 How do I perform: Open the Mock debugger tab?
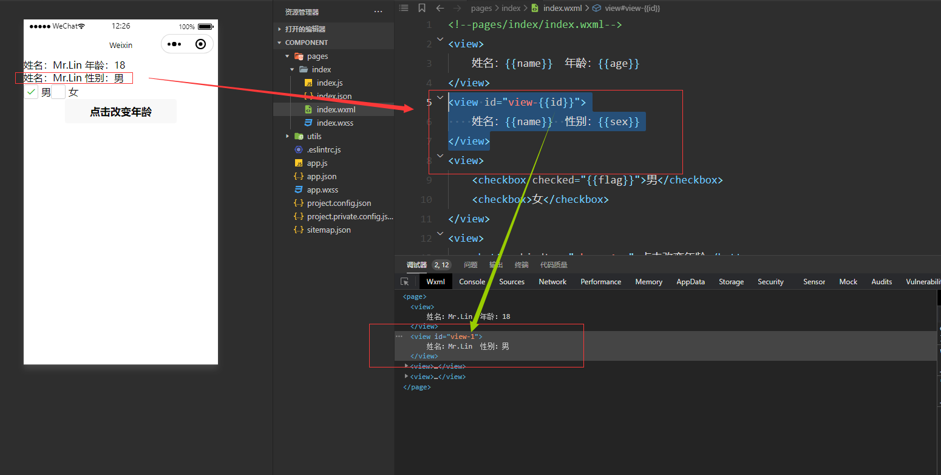pos(848,282)
